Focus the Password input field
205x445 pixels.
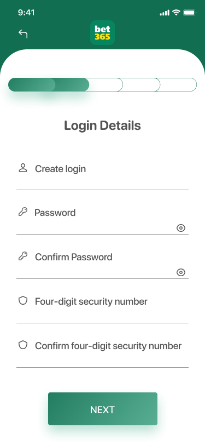click(103, 219)
